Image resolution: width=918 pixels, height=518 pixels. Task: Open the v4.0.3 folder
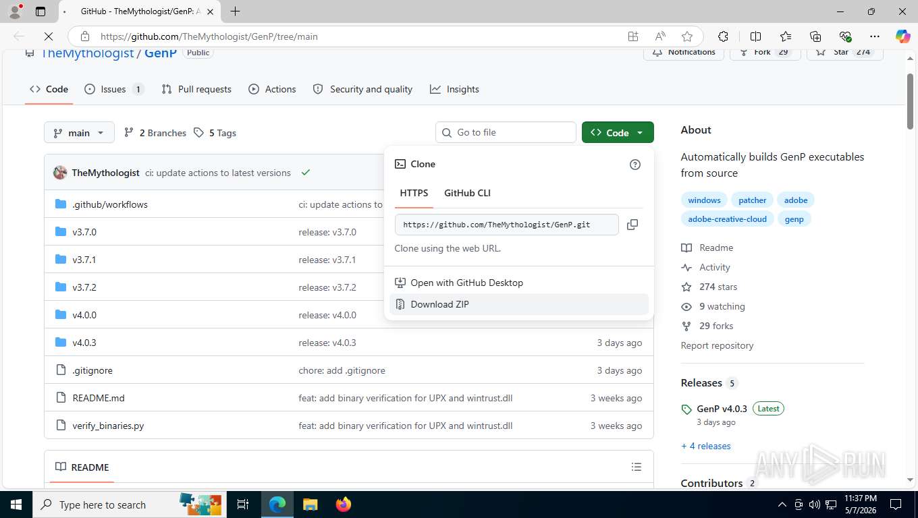pos(84,343)
